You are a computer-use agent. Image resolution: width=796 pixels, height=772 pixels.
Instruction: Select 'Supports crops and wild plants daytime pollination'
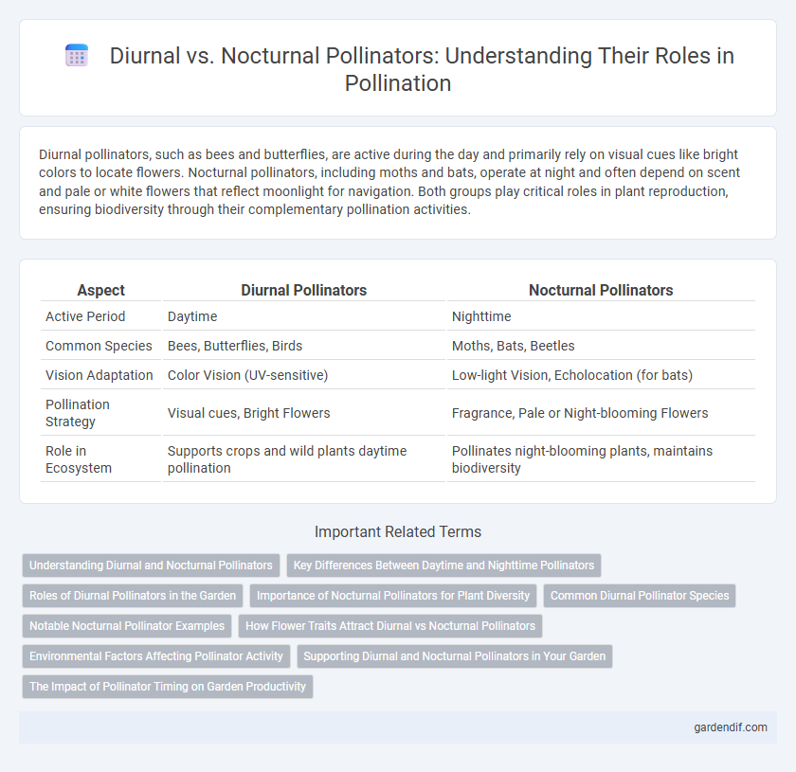(303, 459)
